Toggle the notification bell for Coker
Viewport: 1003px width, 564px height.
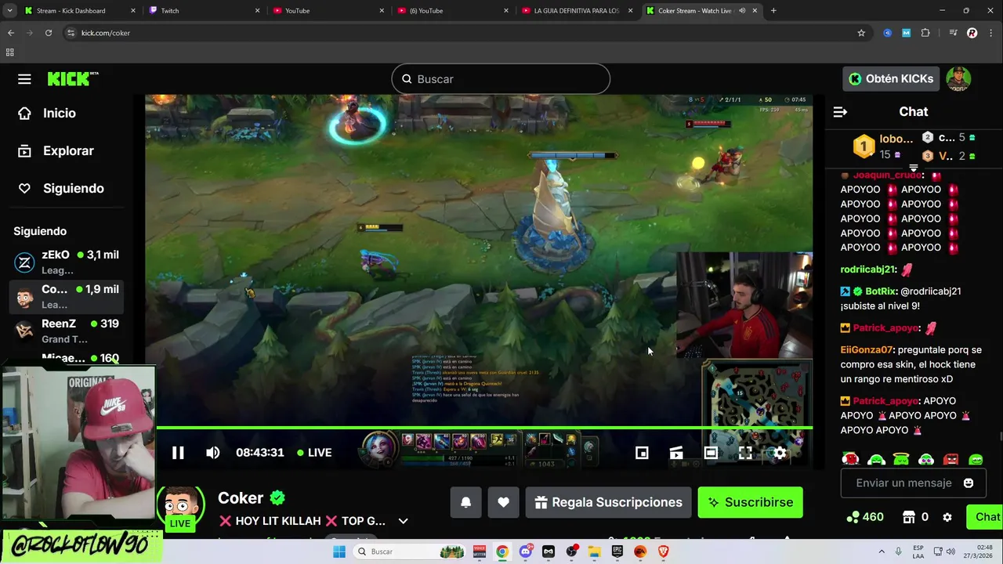click(465, 502)
